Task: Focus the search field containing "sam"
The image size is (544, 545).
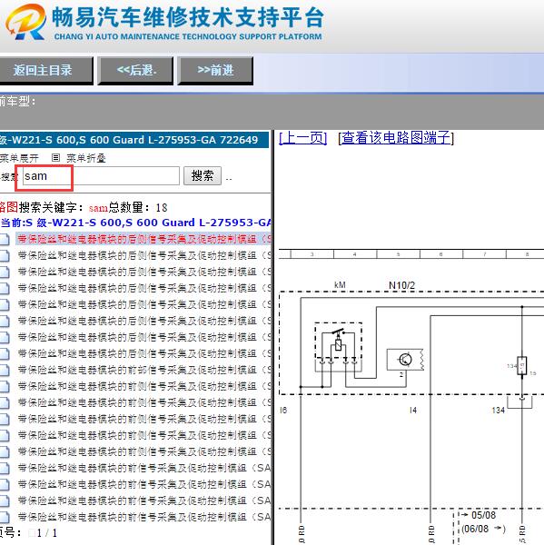Action: (x=101, y=176)
